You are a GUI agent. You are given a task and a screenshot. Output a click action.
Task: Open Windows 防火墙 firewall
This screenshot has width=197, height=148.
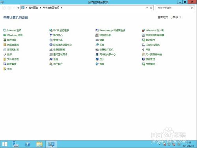[153, 30]
